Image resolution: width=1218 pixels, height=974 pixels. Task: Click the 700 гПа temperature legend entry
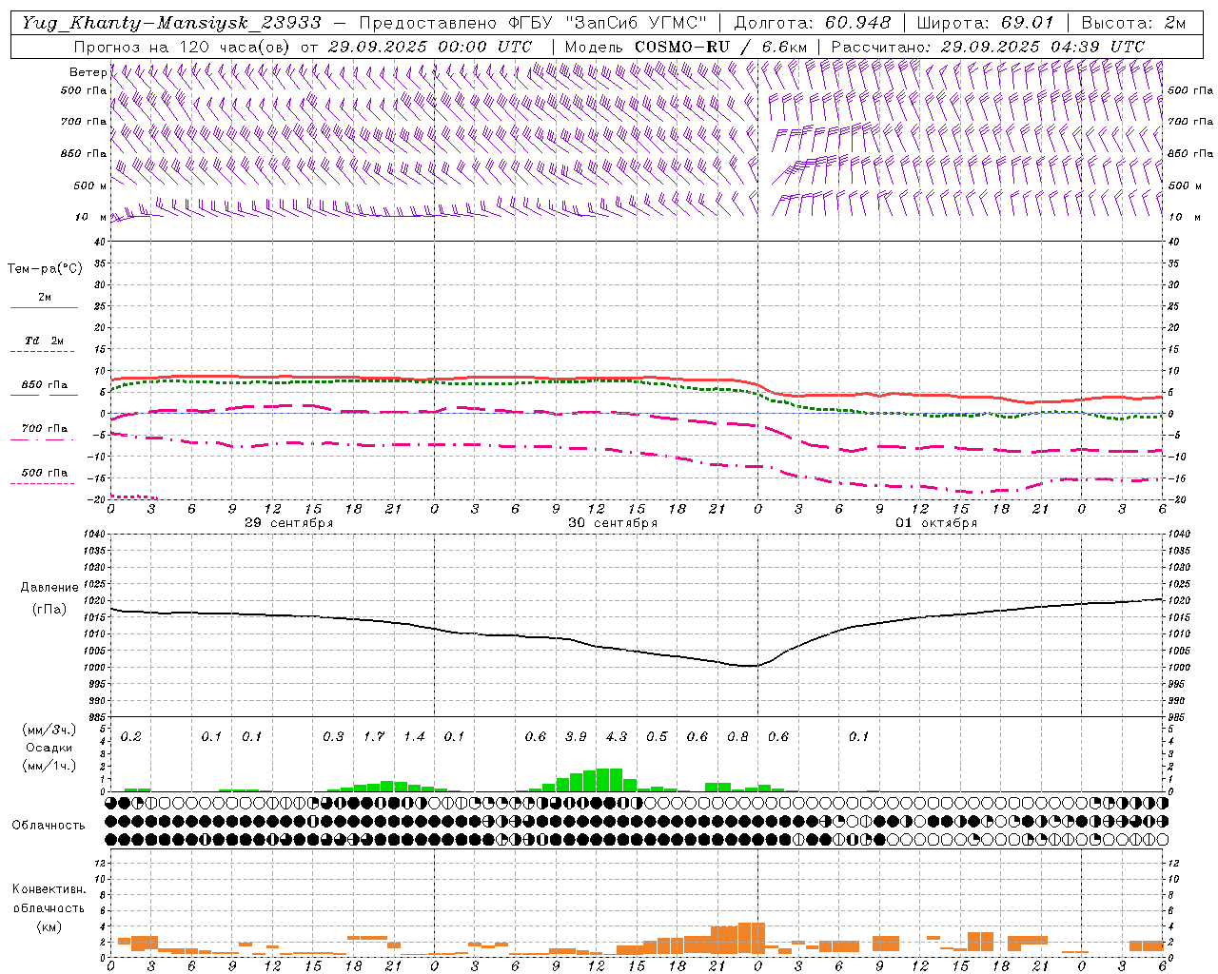45,429
